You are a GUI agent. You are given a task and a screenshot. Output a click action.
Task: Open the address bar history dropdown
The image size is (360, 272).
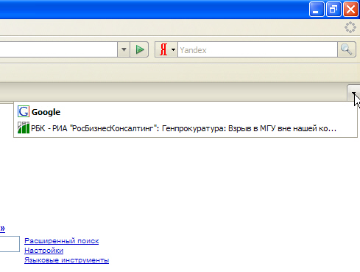tap(124, 49)
